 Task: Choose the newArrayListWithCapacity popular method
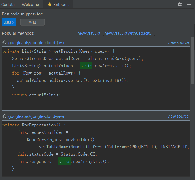[128, 33]
